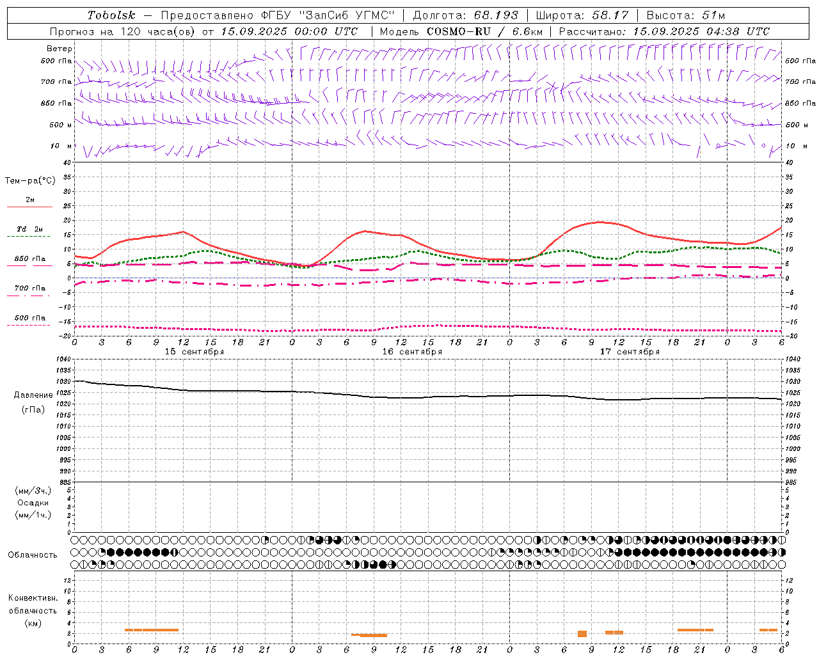Click the '500 м' wind level label on left
Screen dimensions: 819x655
point(61,125)
